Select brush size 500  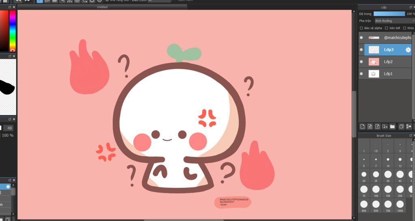(x=376, y=205)
